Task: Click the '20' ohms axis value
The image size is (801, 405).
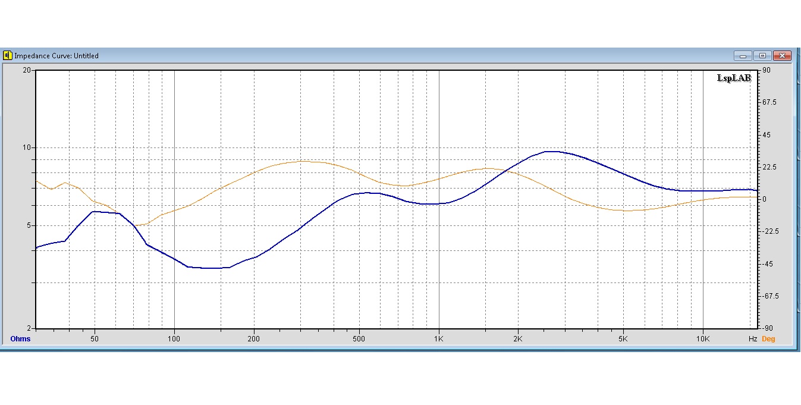Action: pyautogui.click(x=27, y=70)
